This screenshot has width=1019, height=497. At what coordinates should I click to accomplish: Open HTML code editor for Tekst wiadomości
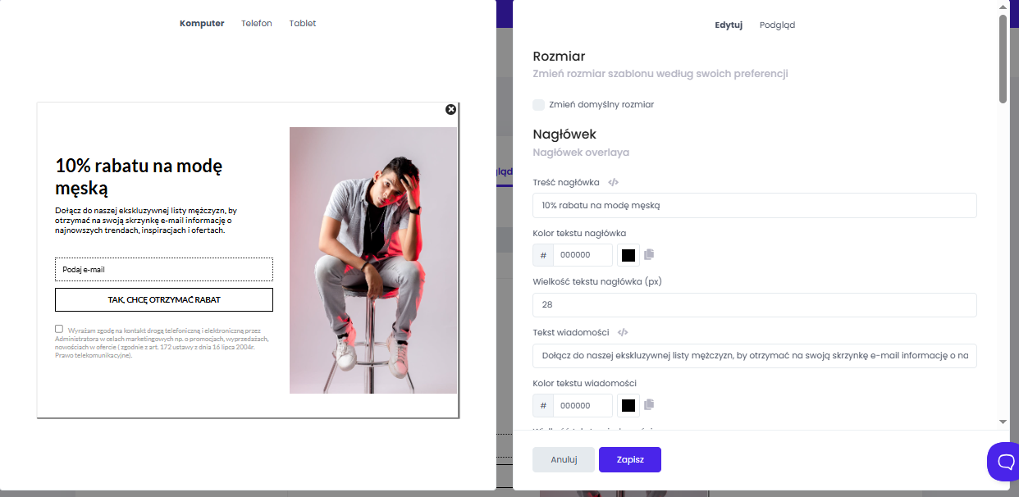click(x=623, y=332)
